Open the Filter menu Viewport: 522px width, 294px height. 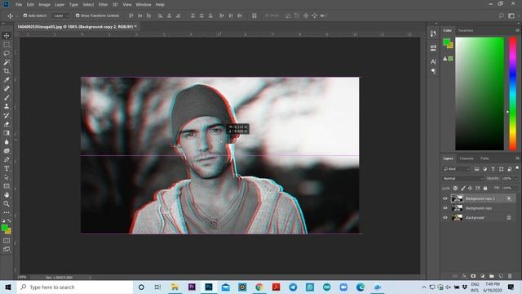103,5
